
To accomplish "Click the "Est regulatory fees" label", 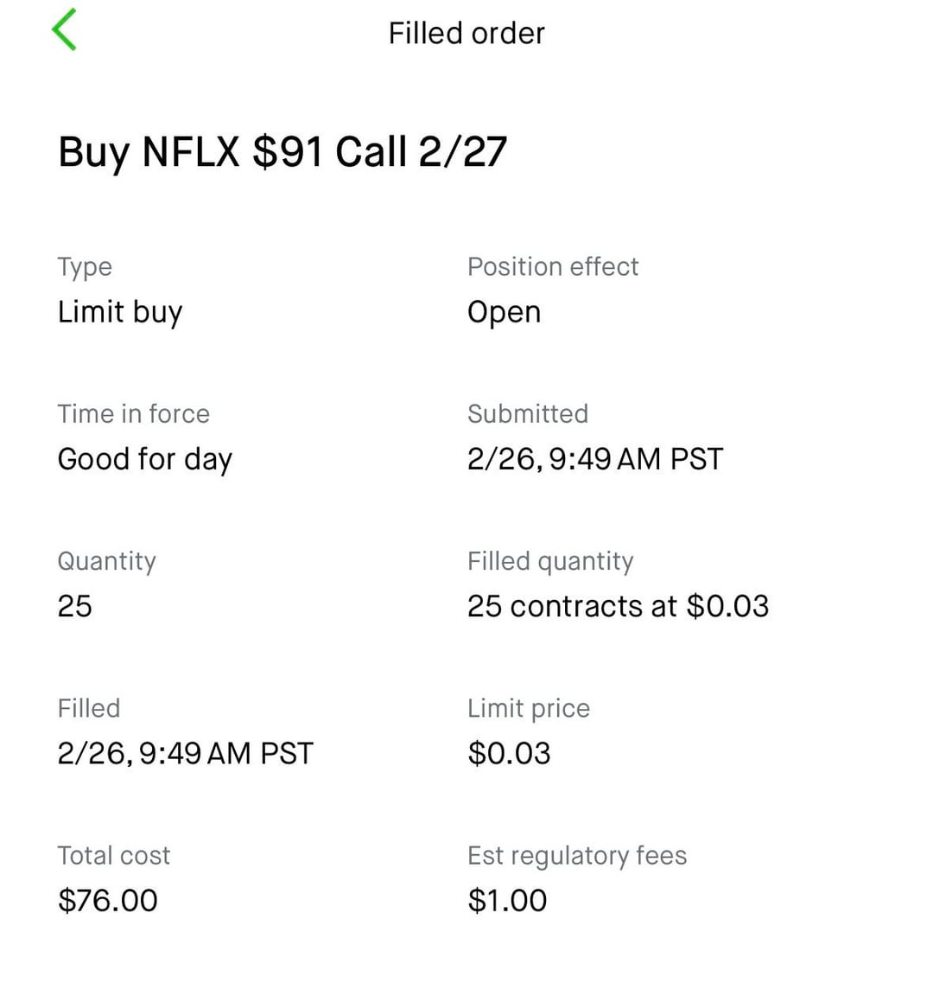I will pos(577,855).
